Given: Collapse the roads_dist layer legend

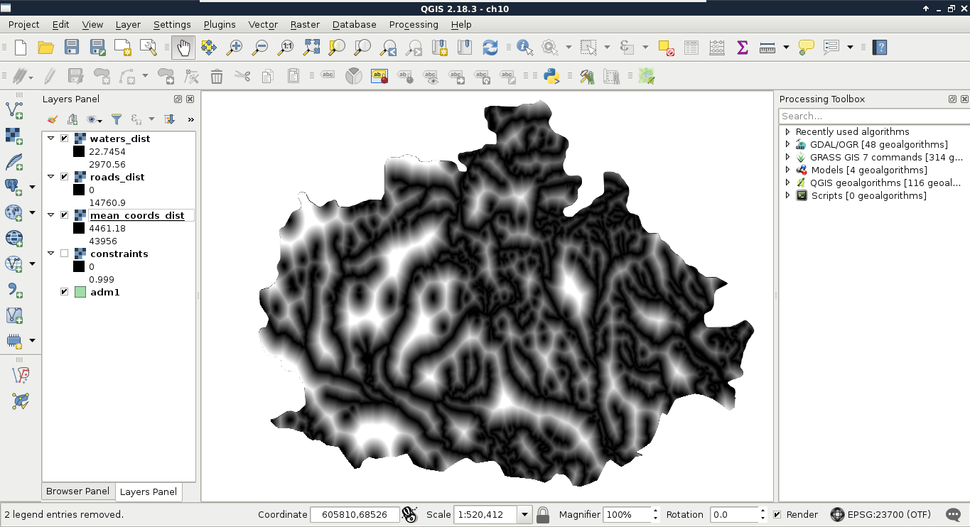Looking at the screenshot, I should click(x=50, y=177).
